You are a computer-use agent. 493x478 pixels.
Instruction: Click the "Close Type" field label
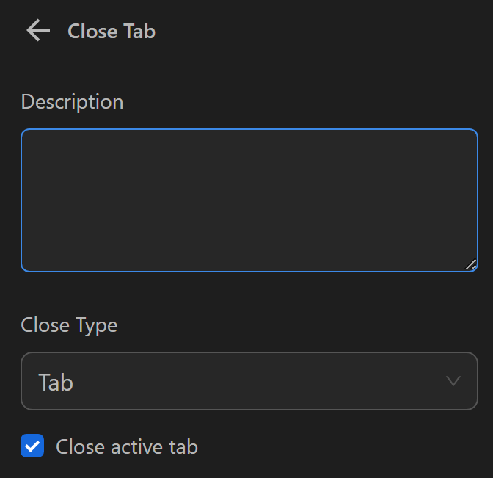point(69,325)
